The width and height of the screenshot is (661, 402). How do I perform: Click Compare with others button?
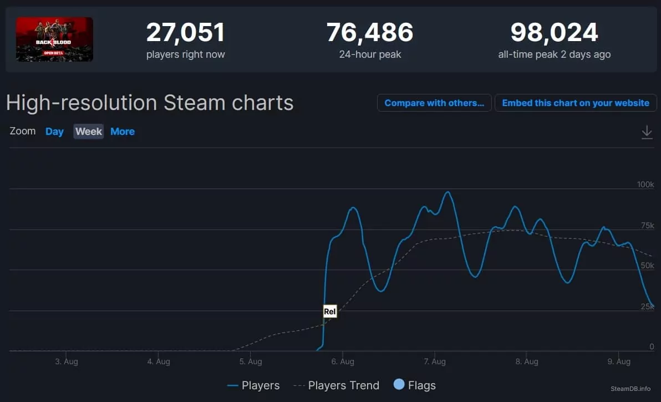click(x=434, y=103)
